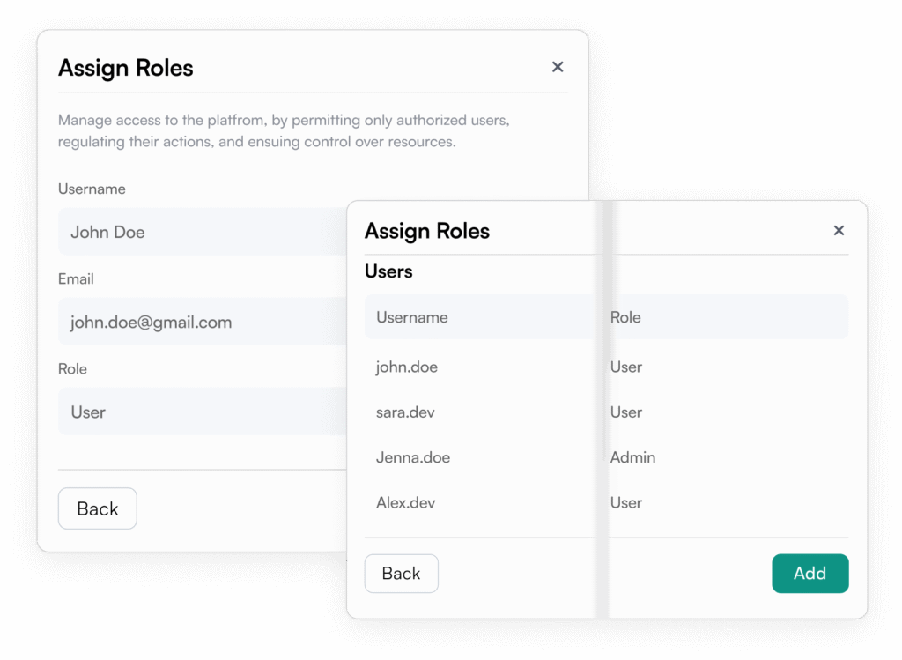This screenshot has height=660, width=902.
Task: Click the Email input field
Action: point(203,323)
